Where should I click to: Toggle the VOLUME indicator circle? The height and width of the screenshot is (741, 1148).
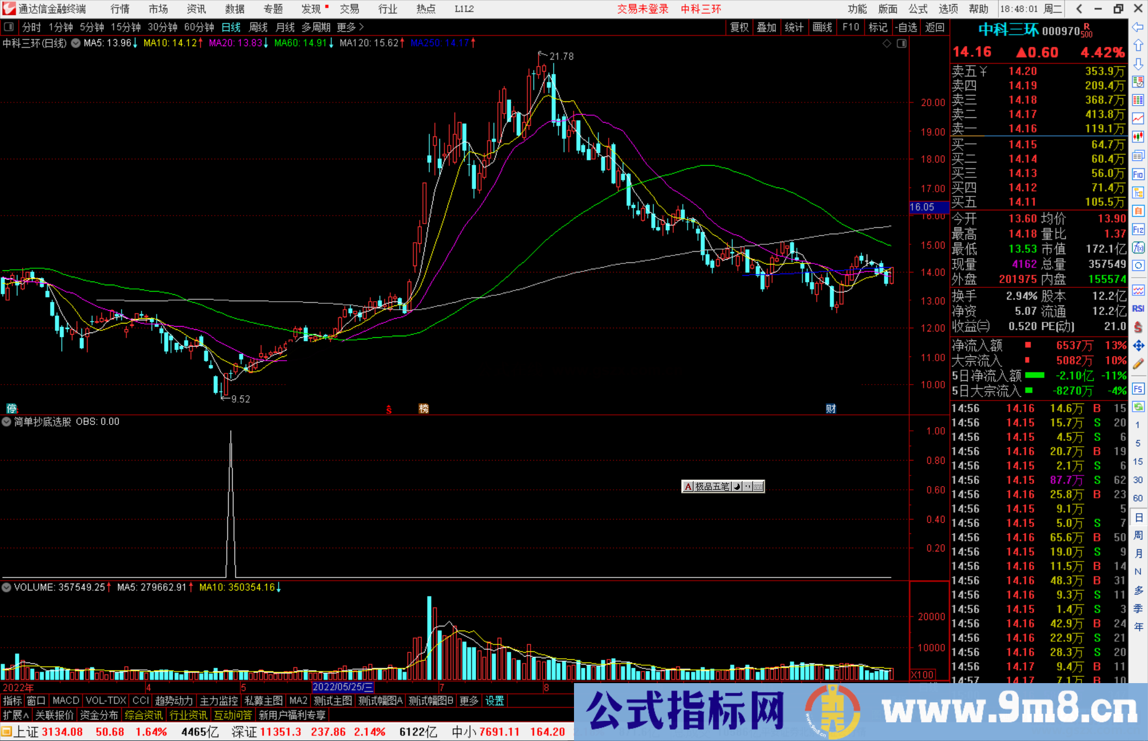(6, 587)
